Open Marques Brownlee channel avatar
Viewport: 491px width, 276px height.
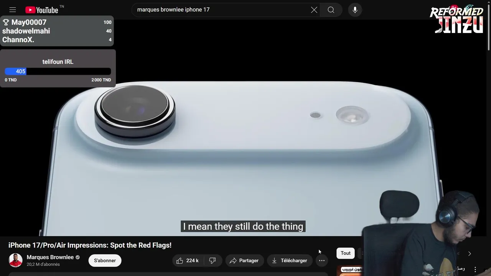click(x=16, y=260)
